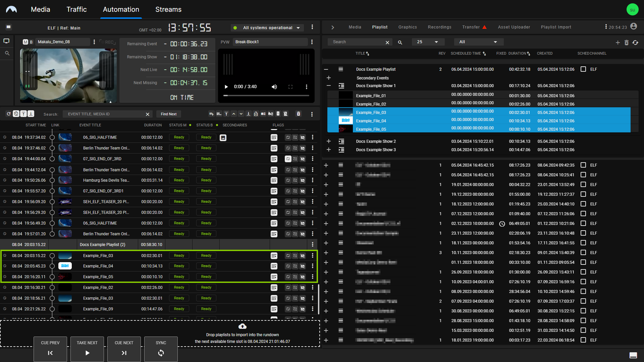Open the page size 25 dropdown
Screen dimensions: 644x362
click(428, 42)
